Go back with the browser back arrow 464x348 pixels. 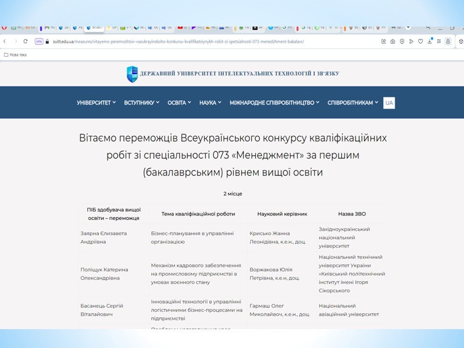coord(4,42)
